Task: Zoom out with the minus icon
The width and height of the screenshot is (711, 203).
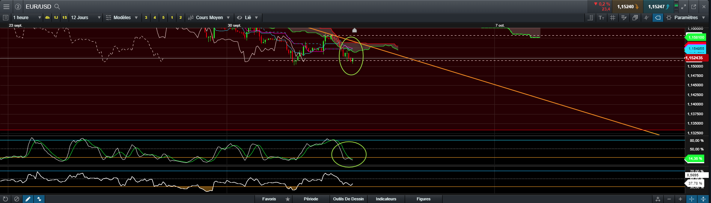Action: 669,199
